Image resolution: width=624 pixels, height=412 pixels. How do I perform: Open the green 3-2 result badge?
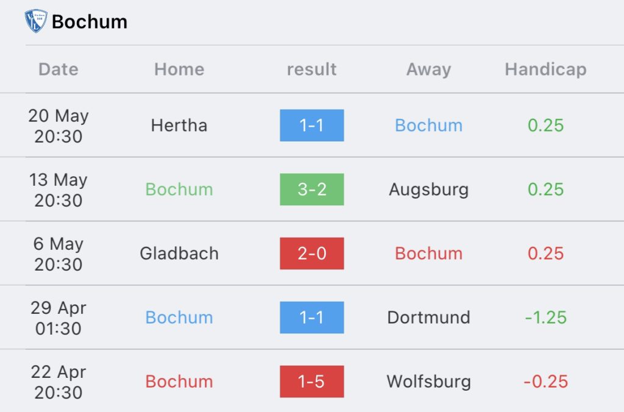pyautogui.click(x=311, y=190)
